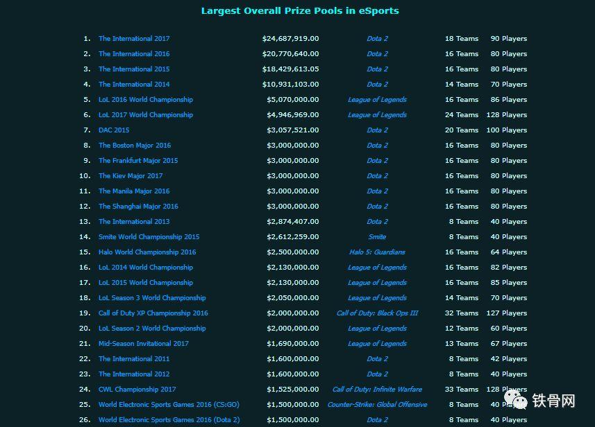595x427 pixels.
Task: Click the "18 Teams" cell
Action: coord(462,39)
